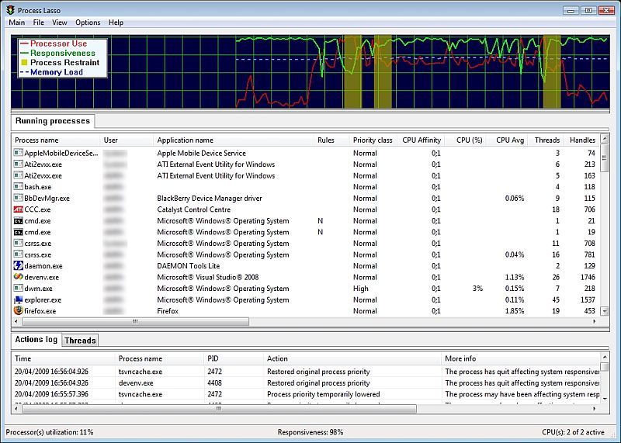Sort by Priority class column header

pyautogui.click(x=373, y=140)
